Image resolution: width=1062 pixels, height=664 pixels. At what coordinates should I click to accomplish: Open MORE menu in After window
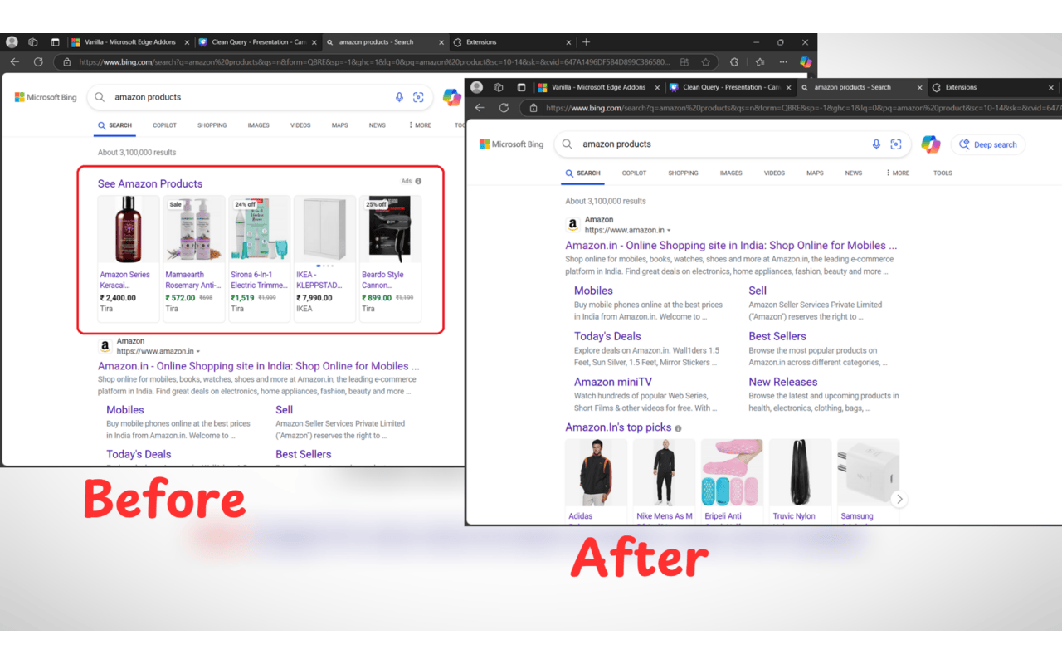pos(898,173)
